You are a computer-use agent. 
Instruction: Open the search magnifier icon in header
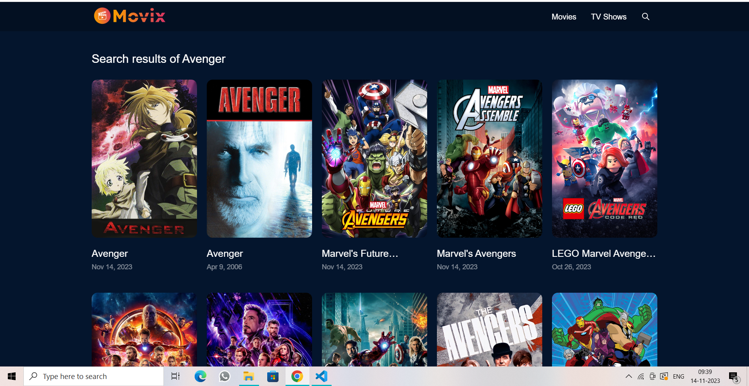pyautogui.click(x=646, y=16)
